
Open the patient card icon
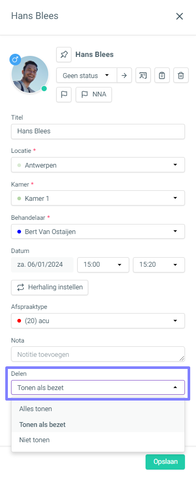143,75
